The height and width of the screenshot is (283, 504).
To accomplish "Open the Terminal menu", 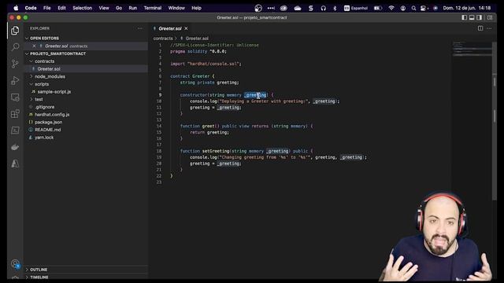I will (153, 8).
